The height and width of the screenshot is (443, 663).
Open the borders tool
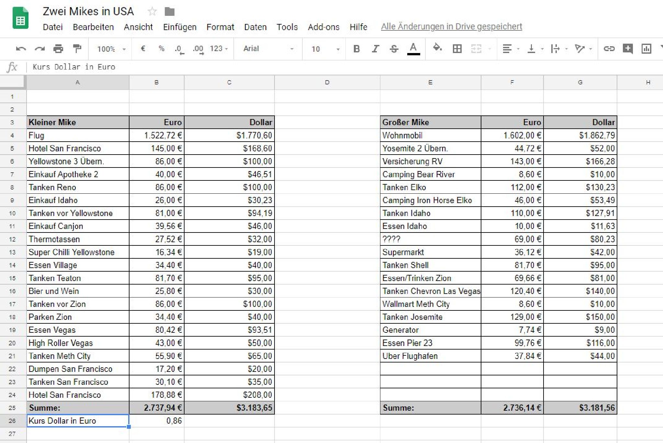click(457, 49)
